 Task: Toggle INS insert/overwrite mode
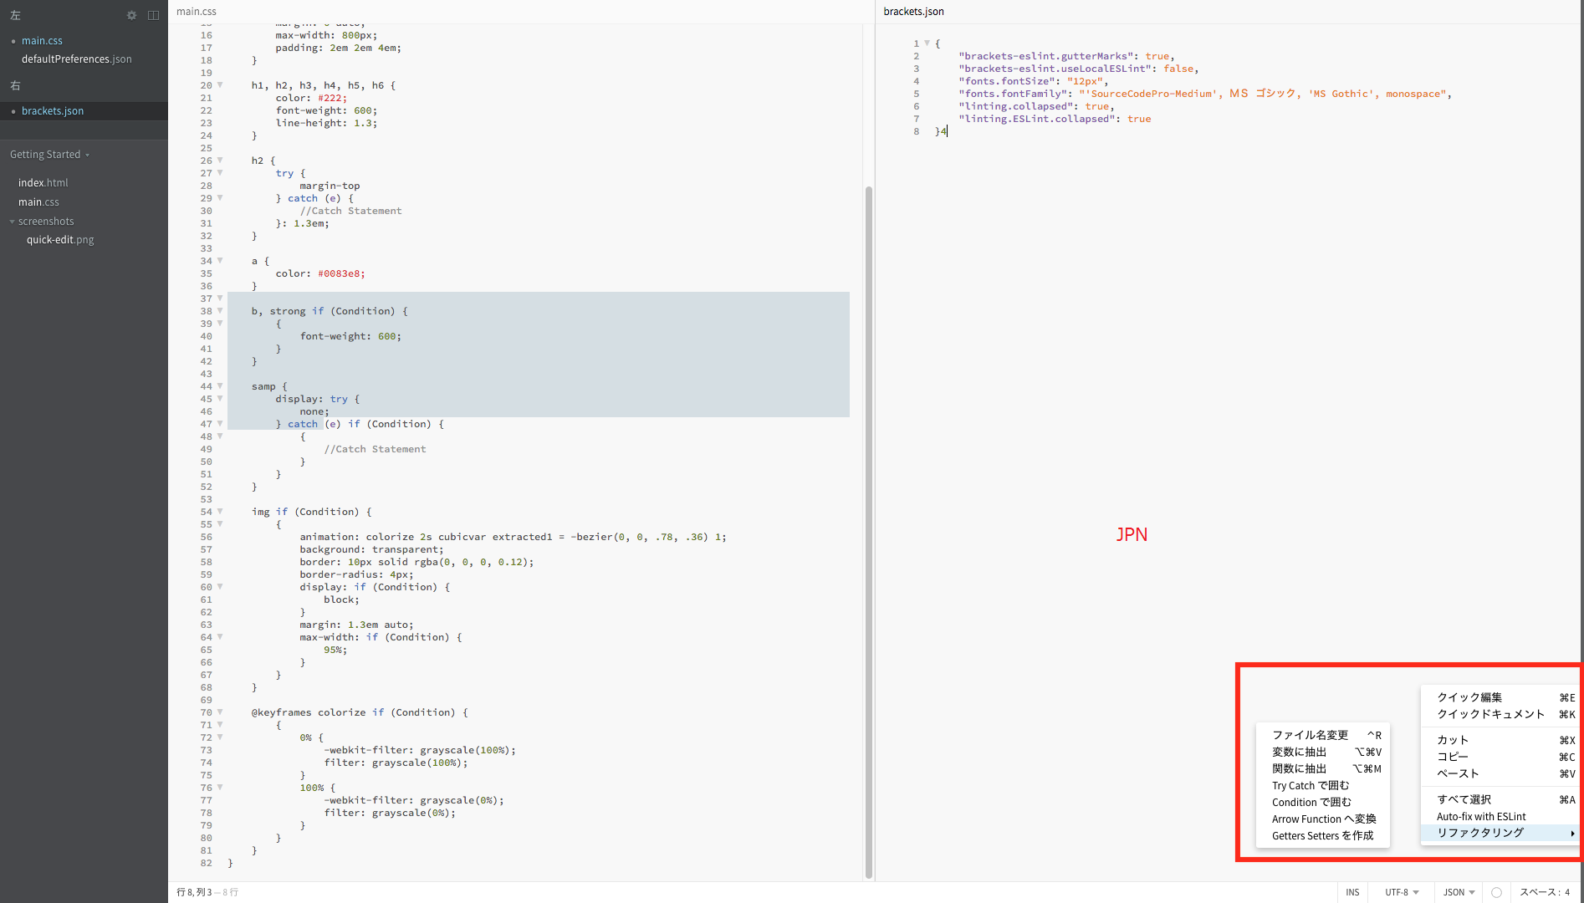(1352, 892)
